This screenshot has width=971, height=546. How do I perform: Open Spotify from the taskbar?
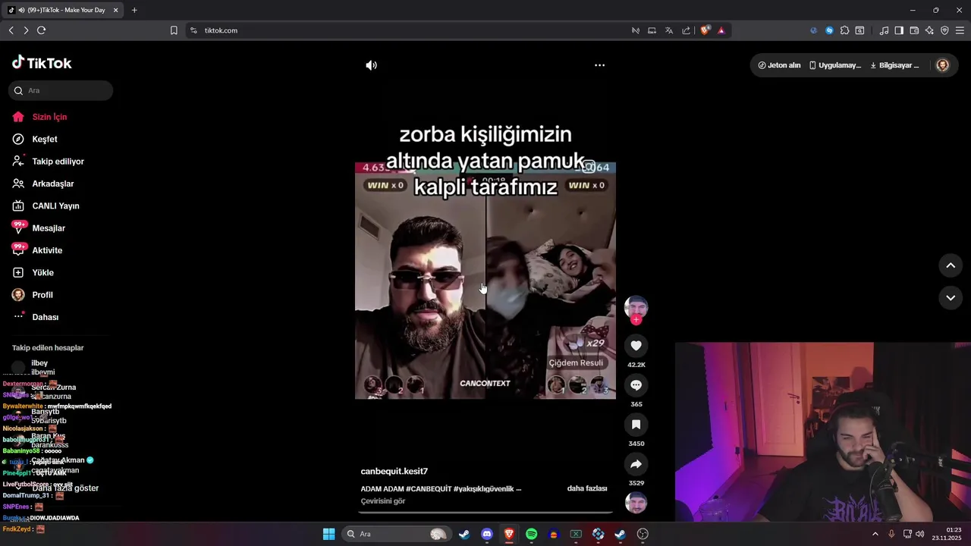531,534
